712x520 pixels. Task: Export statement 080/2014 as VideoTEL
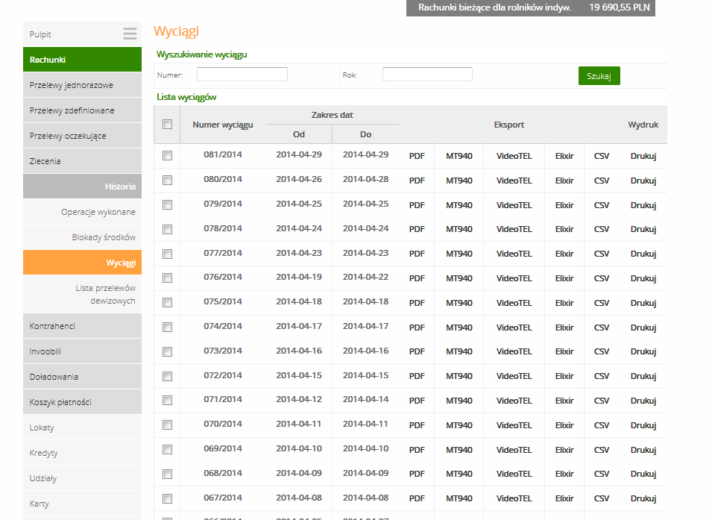[x=514, y=181]
